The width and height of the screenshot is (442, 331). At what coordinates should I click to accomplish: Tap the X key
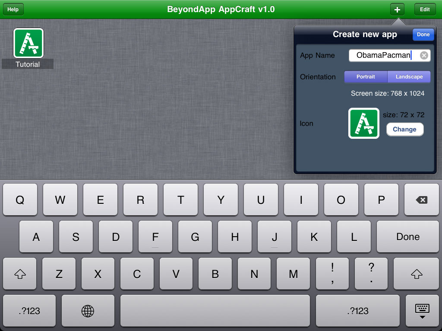[x=98, y=274]
